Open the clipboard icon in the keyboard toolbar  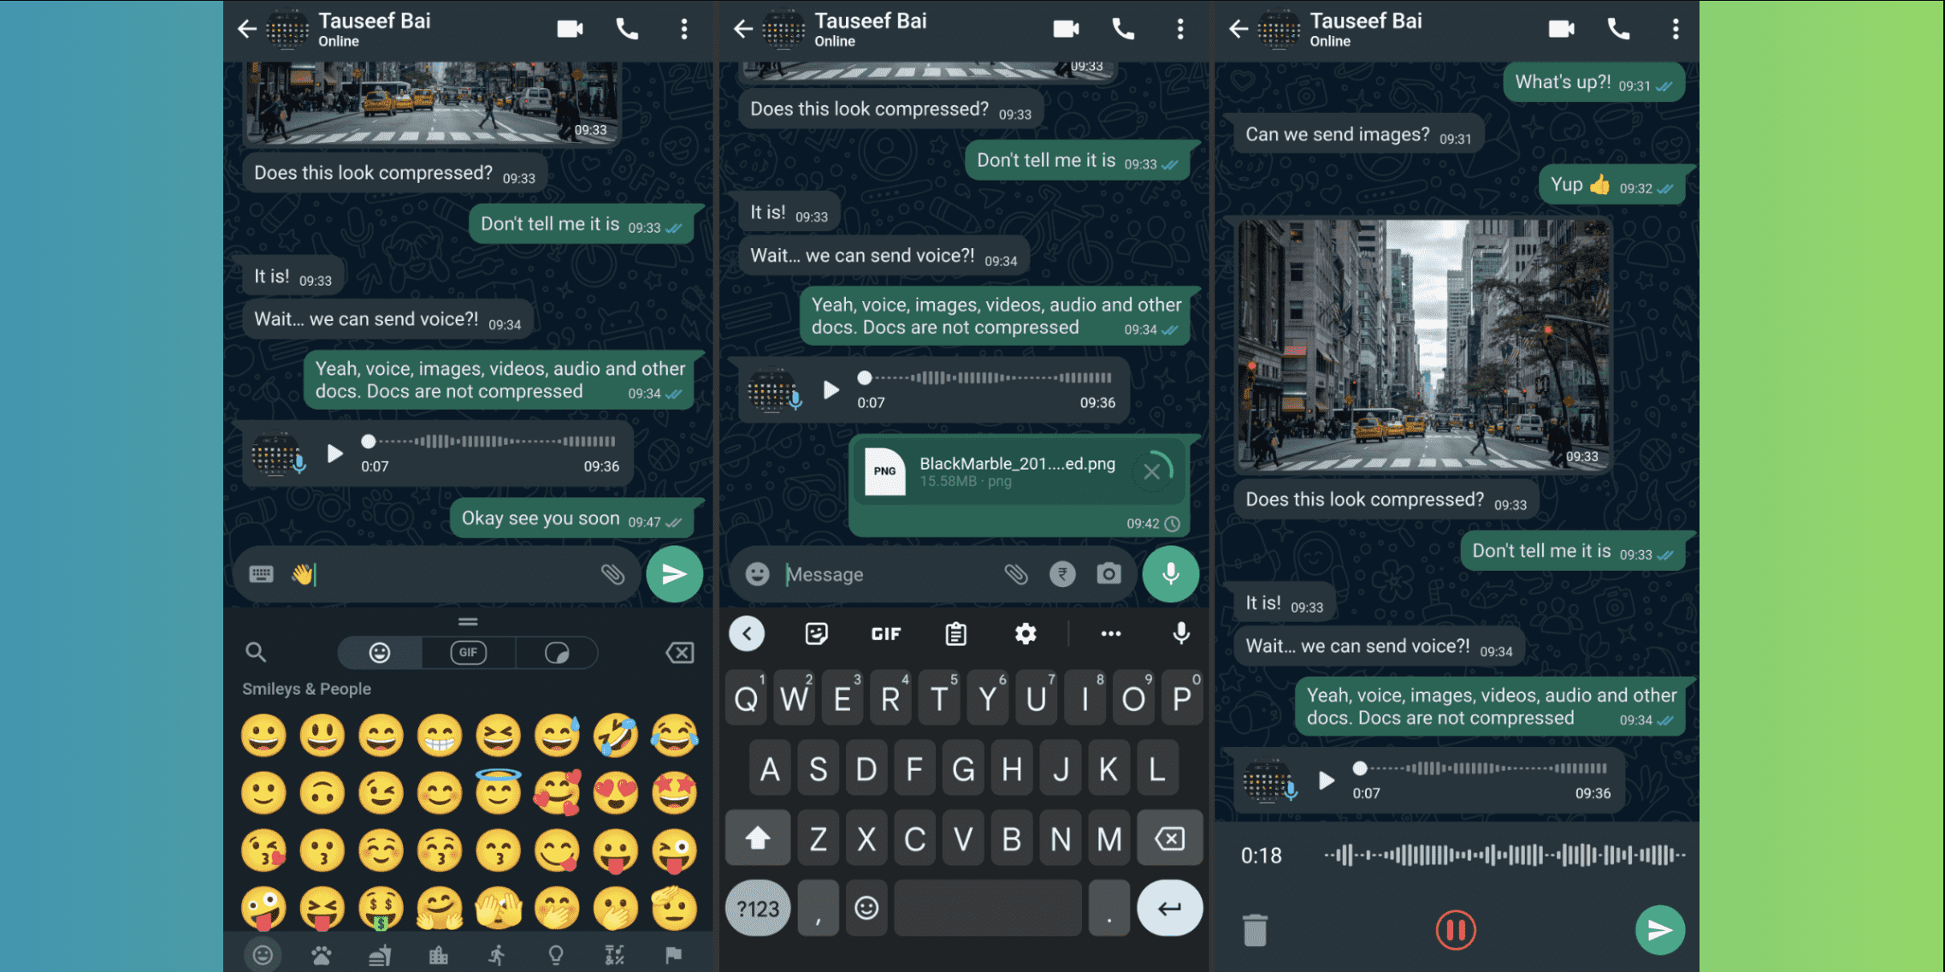pyautogui.click(x=955, y=634)
